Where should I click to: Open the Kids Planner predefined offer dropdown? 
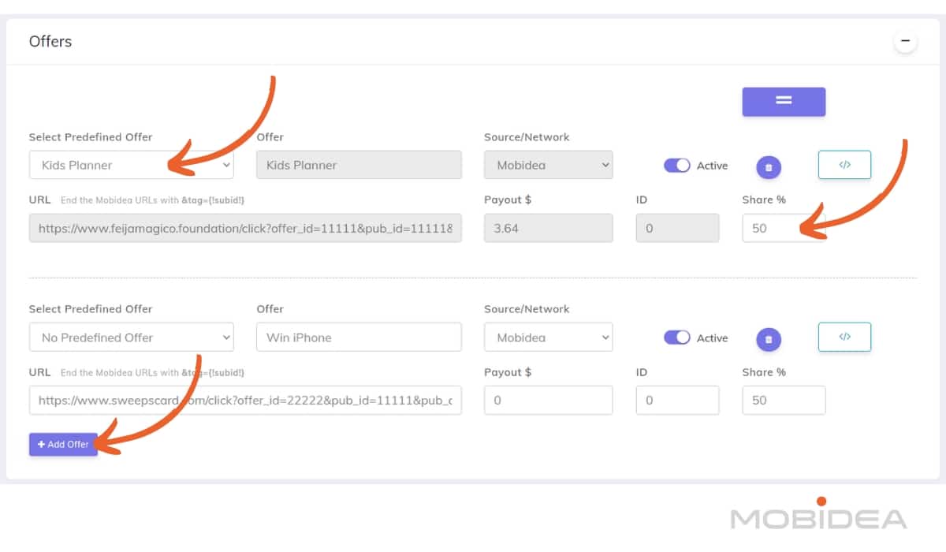132,165
